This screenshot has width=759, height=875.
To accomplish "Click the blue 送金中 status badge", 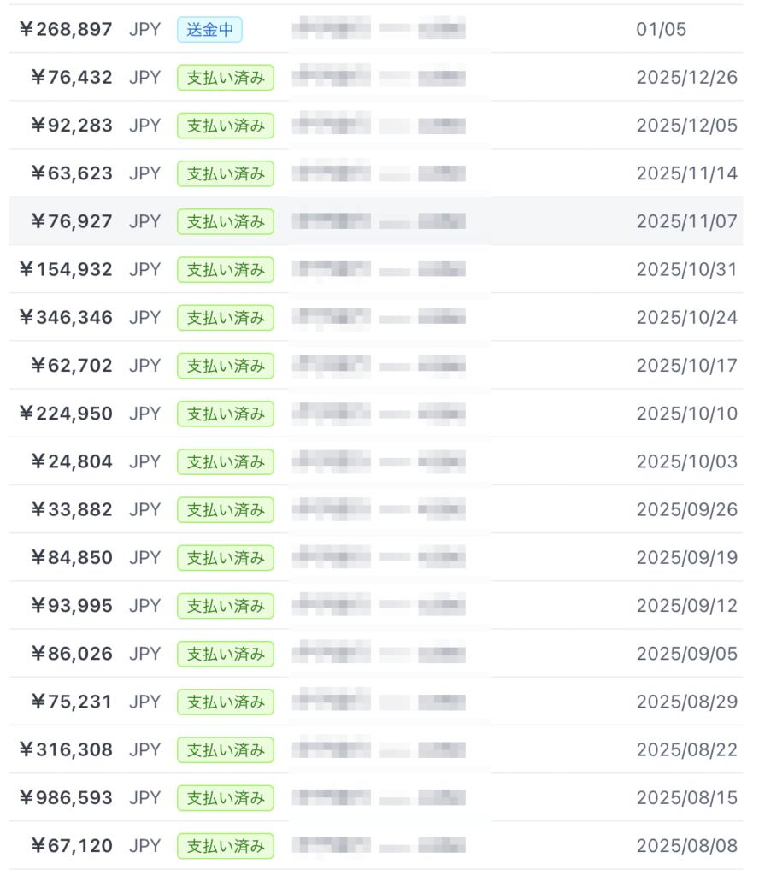I will pos(209,30).
